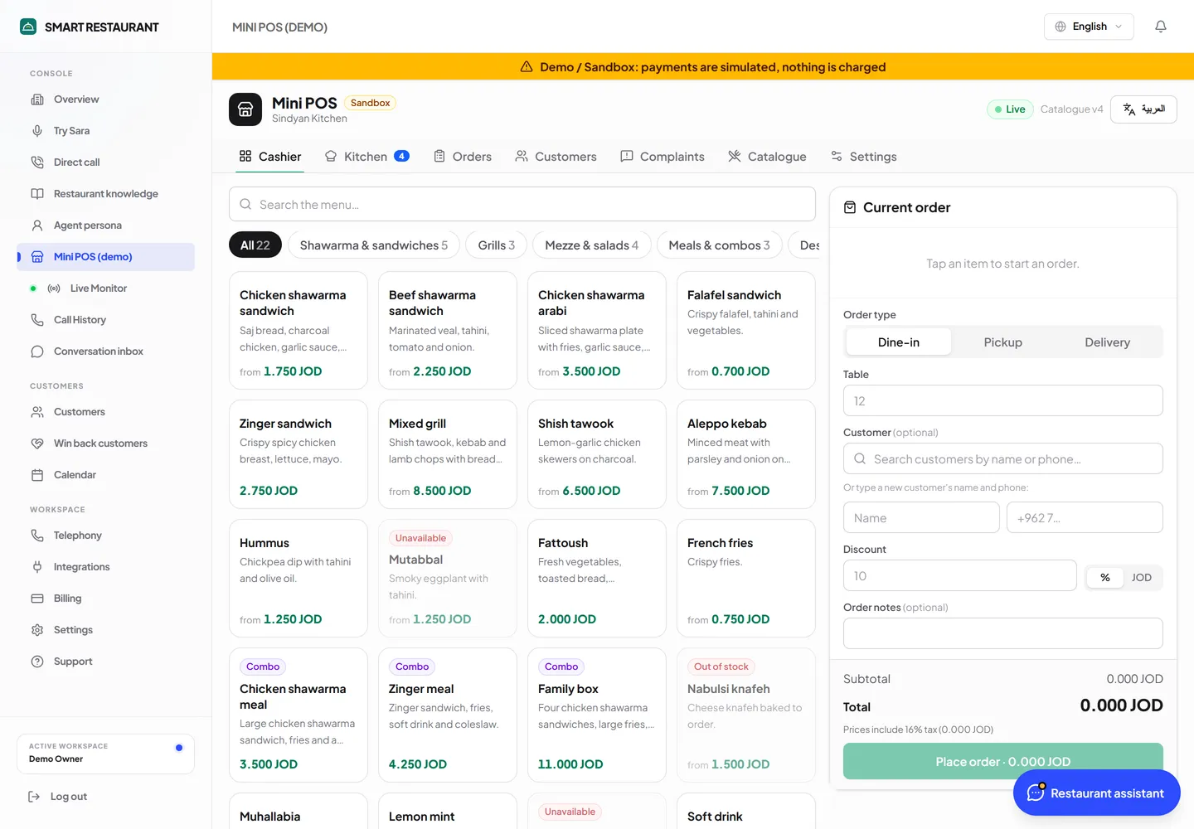The width and height of the screenshot is (1194, 829).
Task: Open Win back customers page
Action: 106,444
